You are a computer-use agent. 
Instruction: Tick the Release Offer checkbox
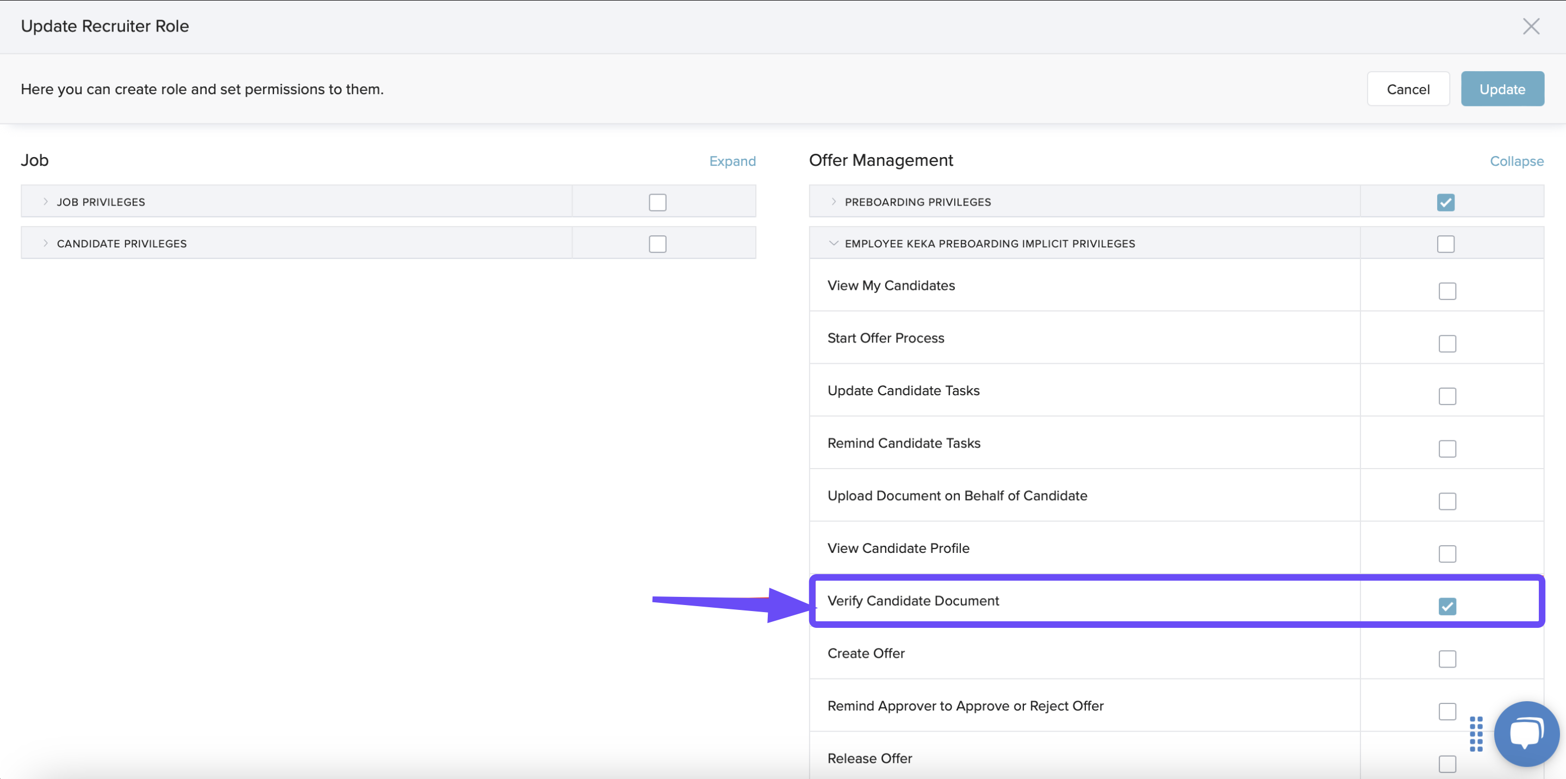(1446, 764)
